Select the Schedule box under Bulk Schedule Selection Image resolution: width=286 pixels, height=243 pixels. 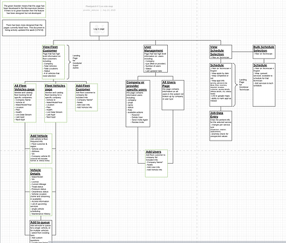[264, 85]
